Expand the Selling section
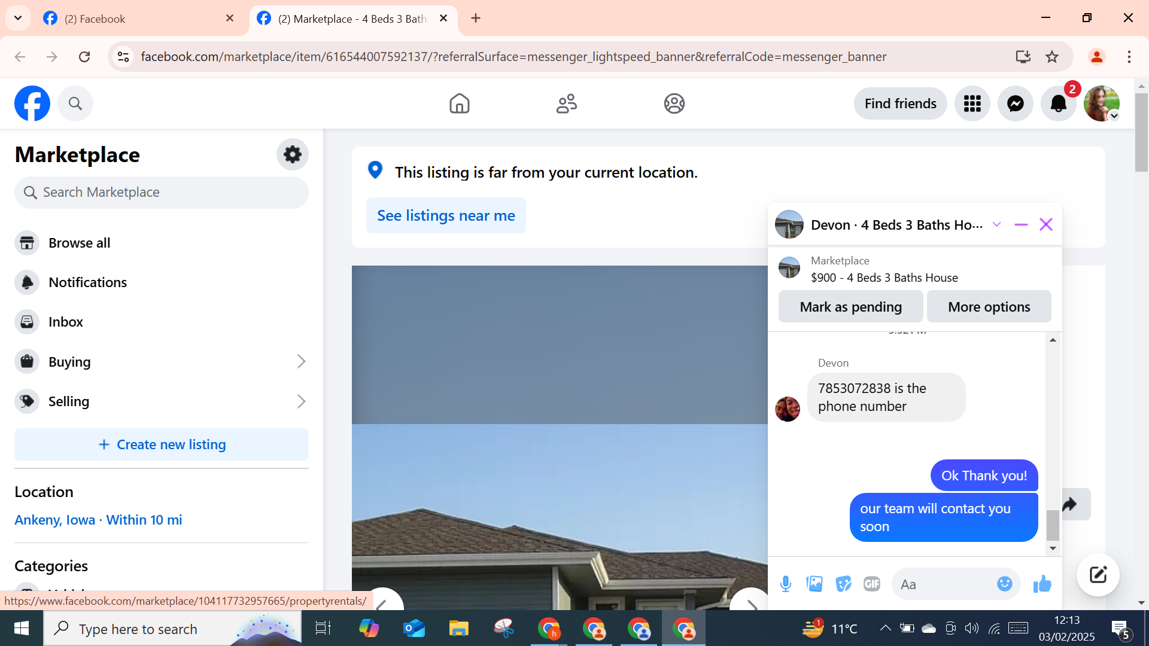1149x646 pixels. pyautogui.click(x=160, y=401)
